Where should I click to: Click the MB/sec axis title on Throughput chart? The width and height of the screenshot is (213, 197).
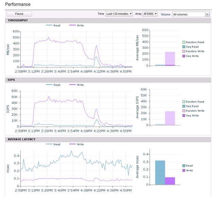click(x=8, y=49)
